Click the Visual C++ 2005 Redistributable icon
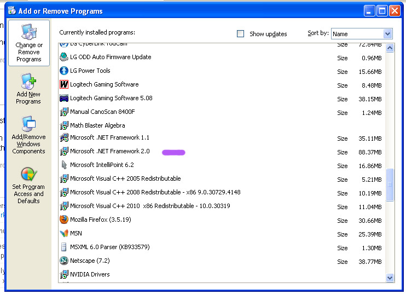Screen dimensions: 406x294 pos(63,178)
